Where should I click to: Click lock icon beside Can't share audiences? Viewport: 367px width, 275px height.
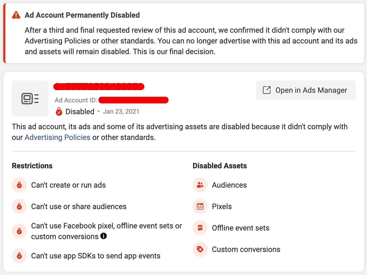tap(19, 206)
